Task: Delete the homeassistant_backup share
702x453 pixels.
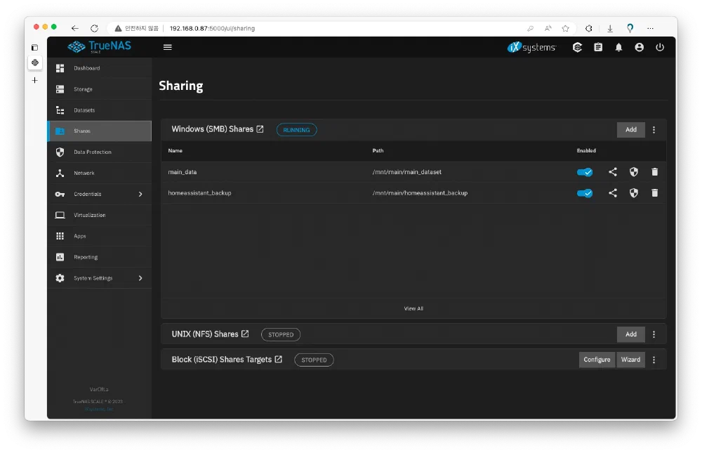Action: pyautogui.click(x=655, y=193)
